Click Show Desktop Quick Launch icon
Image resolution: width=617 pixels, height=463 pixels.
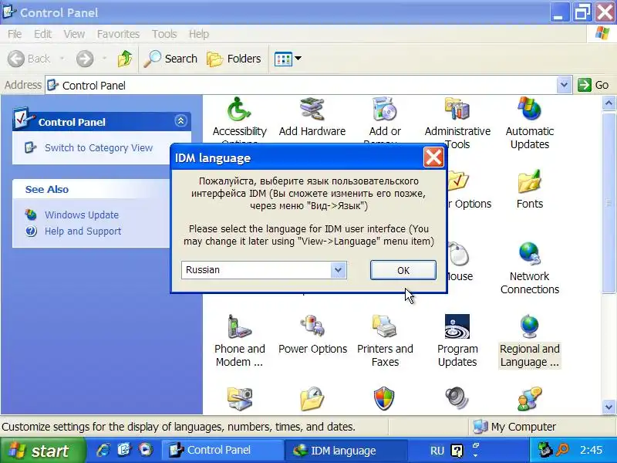(124, 450)
